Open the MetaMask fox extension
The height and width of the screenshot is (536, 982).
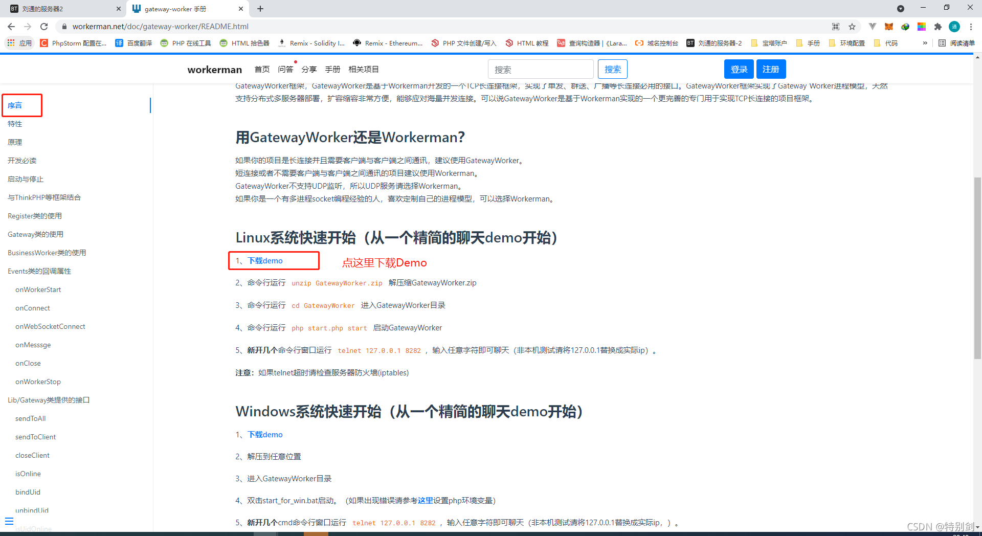[889, 27]
